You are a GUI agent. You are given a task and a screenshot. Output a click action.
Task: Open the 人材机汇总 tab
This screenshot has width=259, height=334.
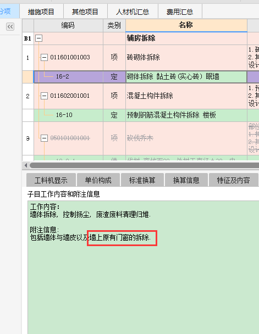(x=133, y=12)
